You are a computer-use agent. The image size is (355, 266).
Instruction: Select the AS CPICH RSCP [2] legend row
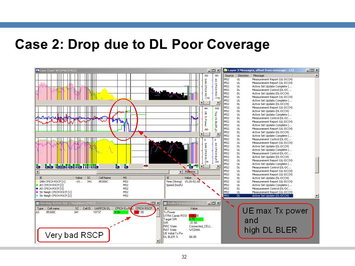(100, 185)
